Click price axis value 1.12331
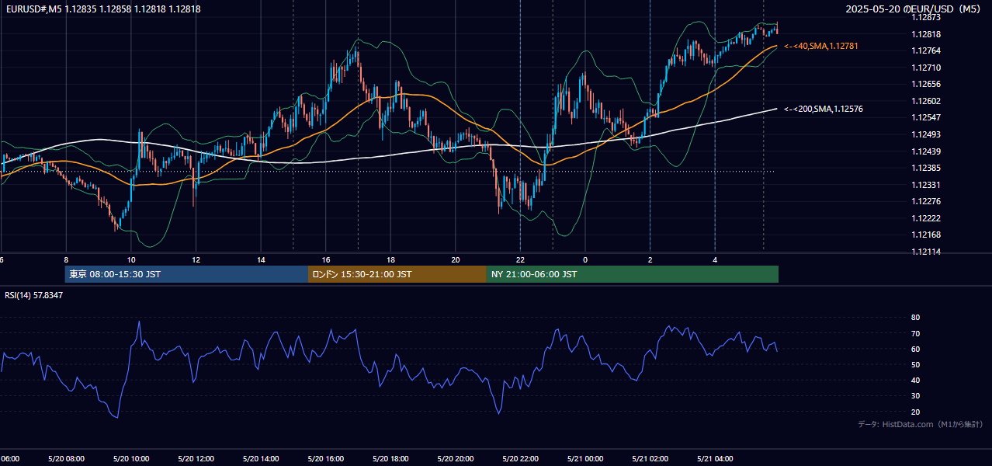Screen dimensions: 992x466 tap(926, 185)
